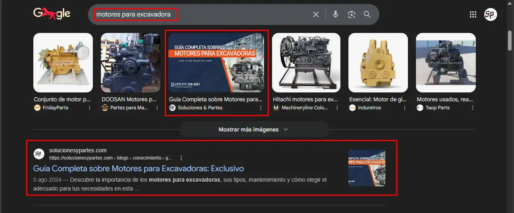
Task: Open more options for Induretros image
Action: [x=404, y=108]
